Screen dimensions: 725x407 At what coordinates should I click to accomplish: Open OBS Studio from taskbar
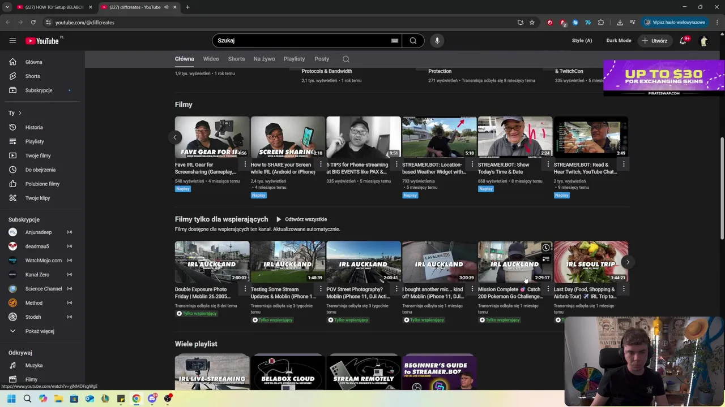pos(168,399)
